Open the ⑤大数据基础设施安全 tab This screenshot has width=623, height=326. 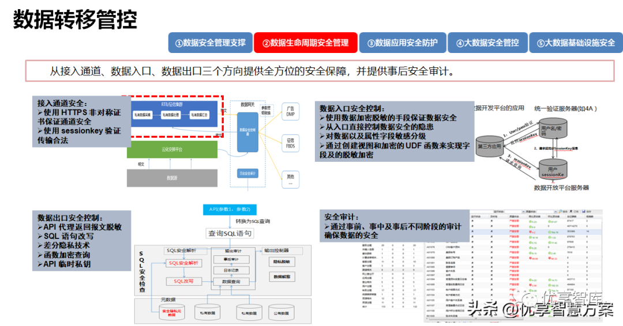pos(576,43)
